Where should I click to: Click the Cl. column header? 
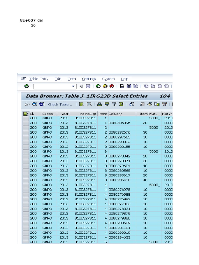coord(35,114)
